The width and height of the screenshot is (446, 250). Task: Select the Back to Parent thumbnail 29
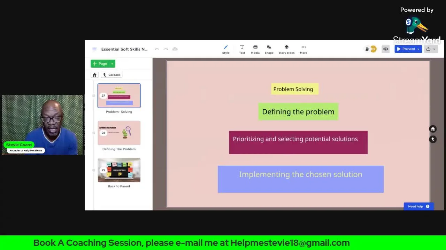(x=119, y=170)
